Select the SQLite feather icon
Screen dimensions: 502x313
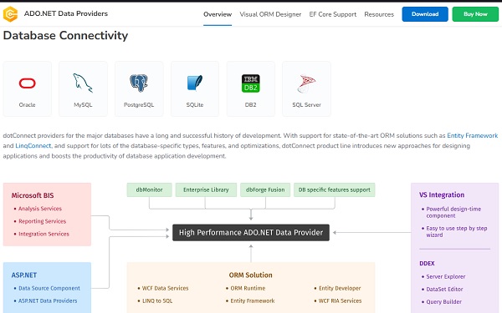coord(195,83)
